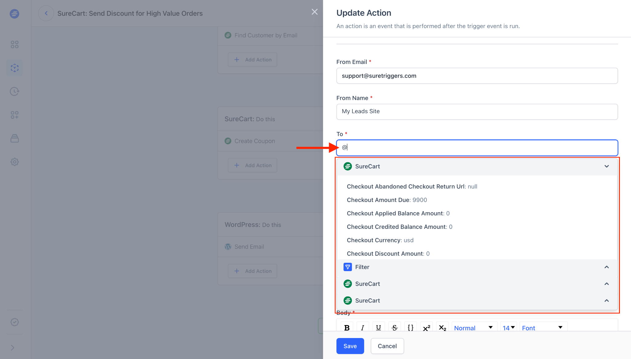Expand the Filter section in dropdown
This screenshot has width=631, height=359.
[607, 267]
